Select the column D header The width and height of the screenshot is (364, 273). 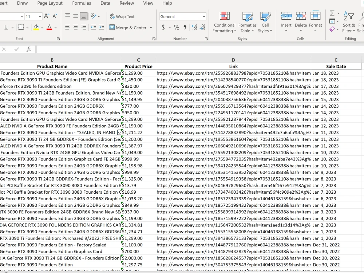click(x=233, y=60)
